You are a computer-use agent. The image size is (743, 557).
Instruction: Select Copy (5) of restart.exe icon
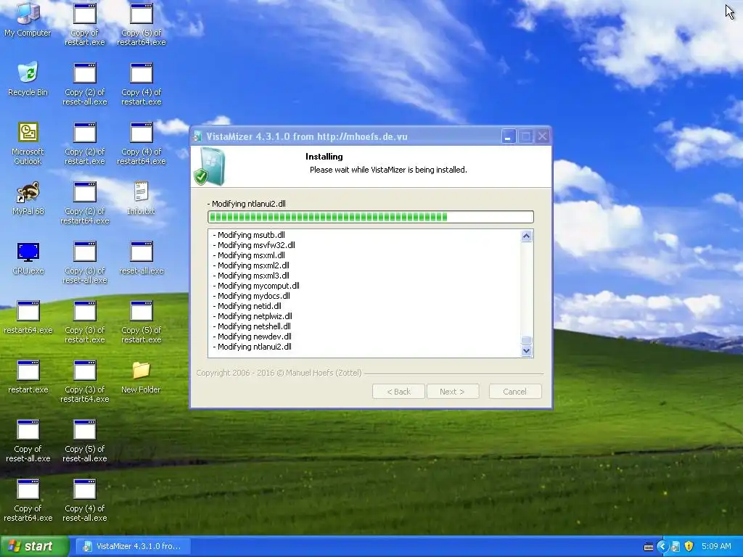tap(141, 322)
